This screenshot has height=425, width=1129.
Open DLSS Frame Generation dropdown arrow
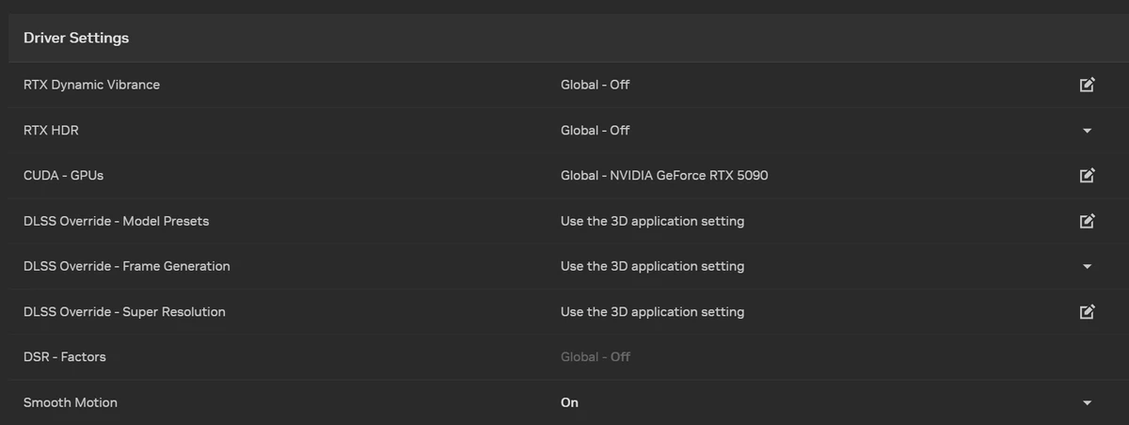click(1087, 267)
